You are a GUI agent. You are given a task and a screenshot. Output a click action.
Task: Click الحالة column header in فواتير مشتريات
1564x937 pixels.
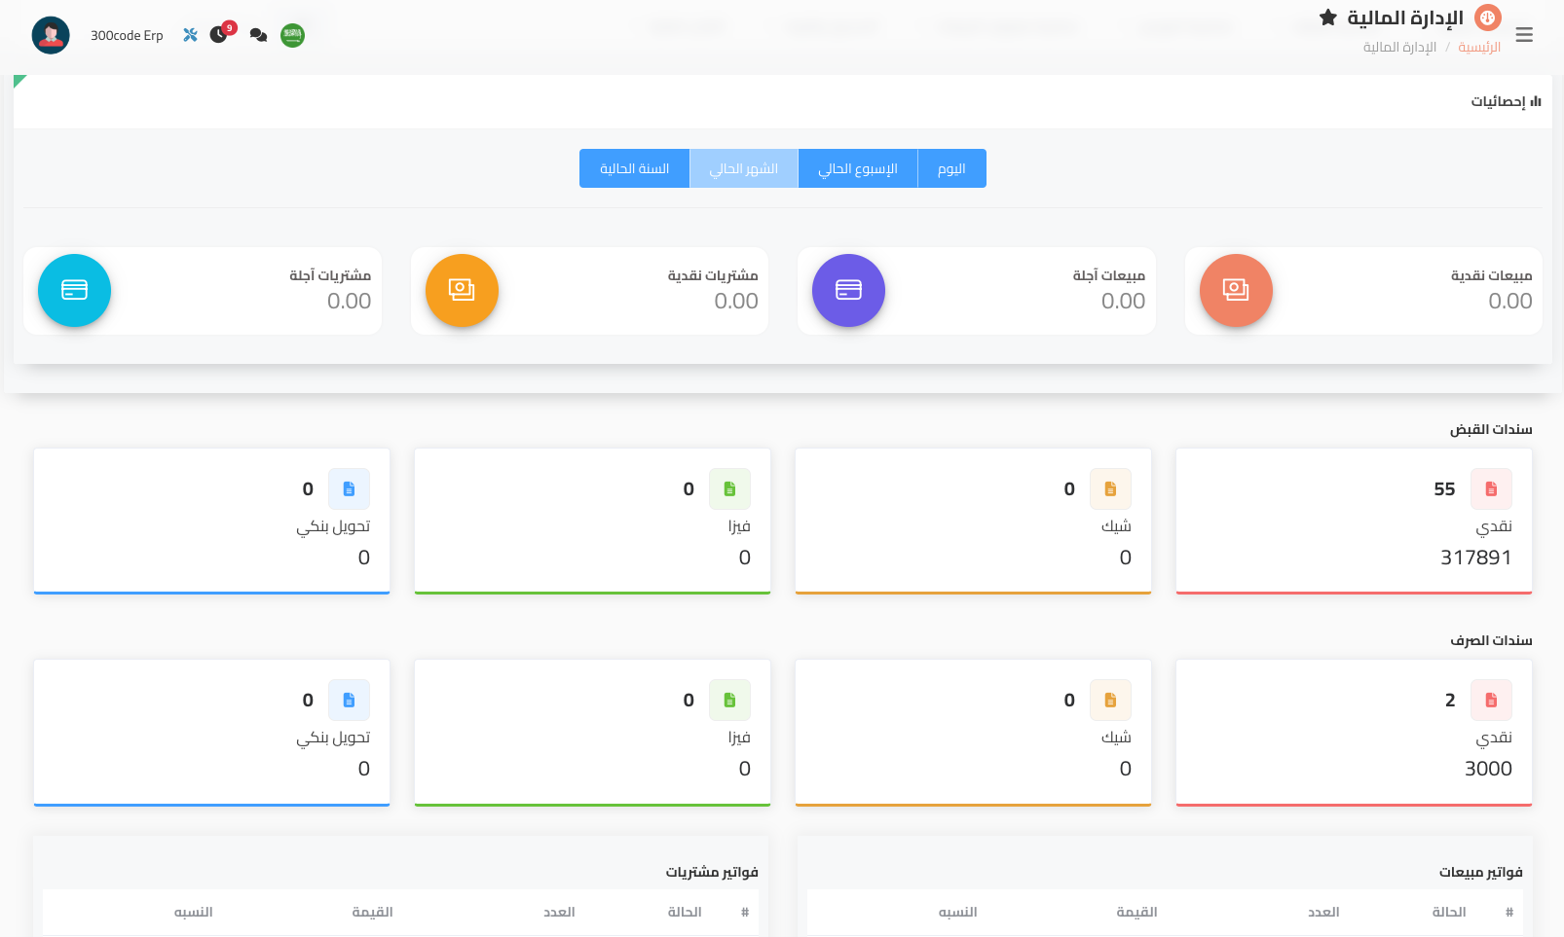684,912
